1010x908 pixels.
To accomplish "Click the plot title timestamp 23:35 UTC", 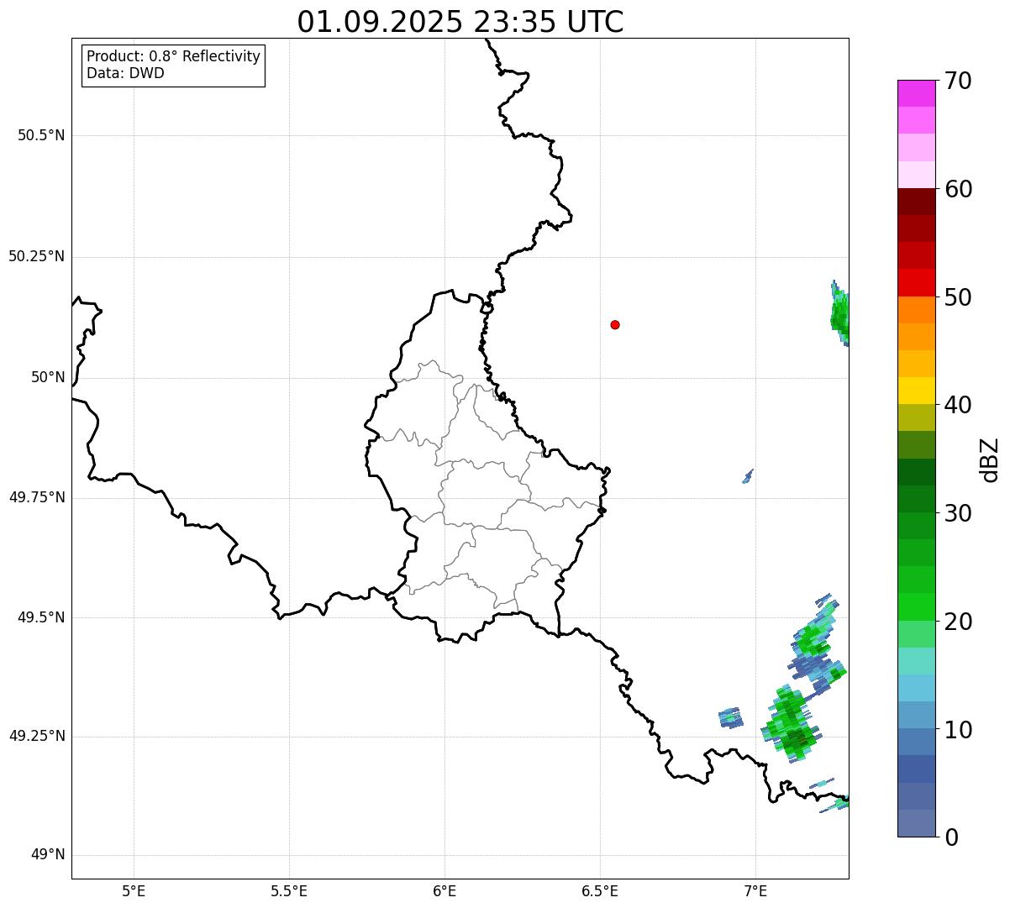I will [x=549, y=22].
